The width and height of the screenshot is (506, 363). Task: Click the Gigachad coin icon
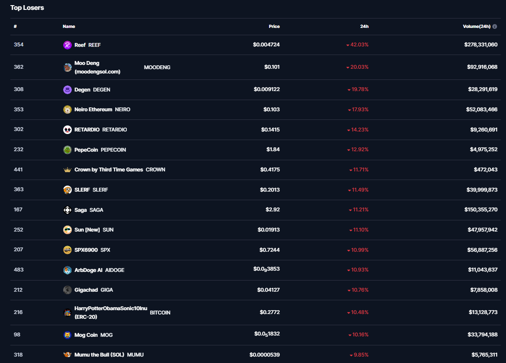(x=67, y=290)
